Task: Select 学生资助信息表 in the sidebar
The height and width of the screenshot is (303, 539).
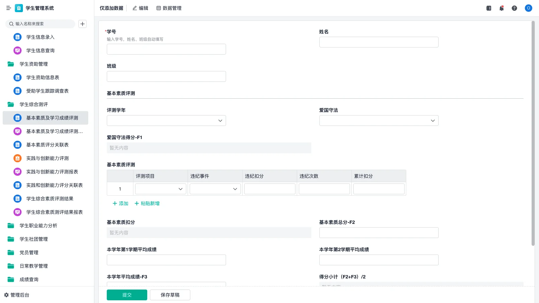Action: [x=43, y=77]
